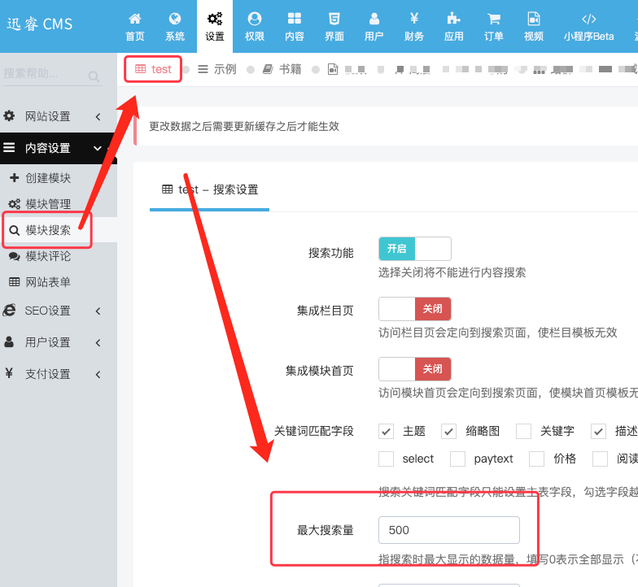Open 网站表单 in sidebar
638x587 pixels.
coord(48,281)
